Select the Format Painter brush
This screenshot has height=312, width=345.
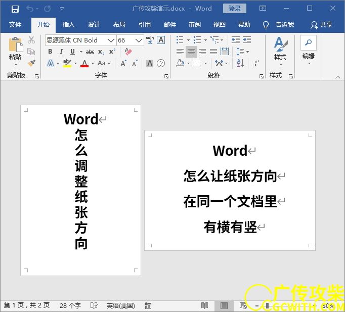coord(31,63)
